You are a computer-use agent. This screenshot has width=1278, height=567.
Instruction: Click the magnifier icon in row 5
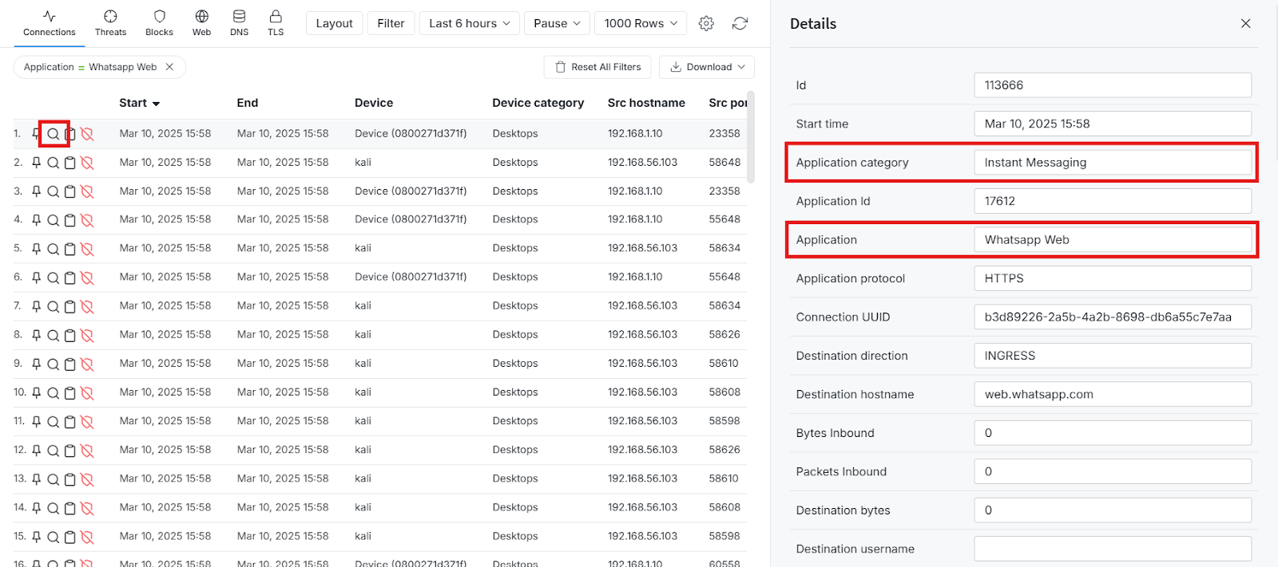tap(53, 249)
